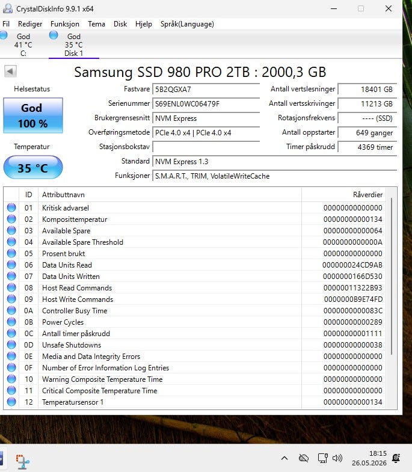Show hidden icons with the tray chevron

coord(284,458)
